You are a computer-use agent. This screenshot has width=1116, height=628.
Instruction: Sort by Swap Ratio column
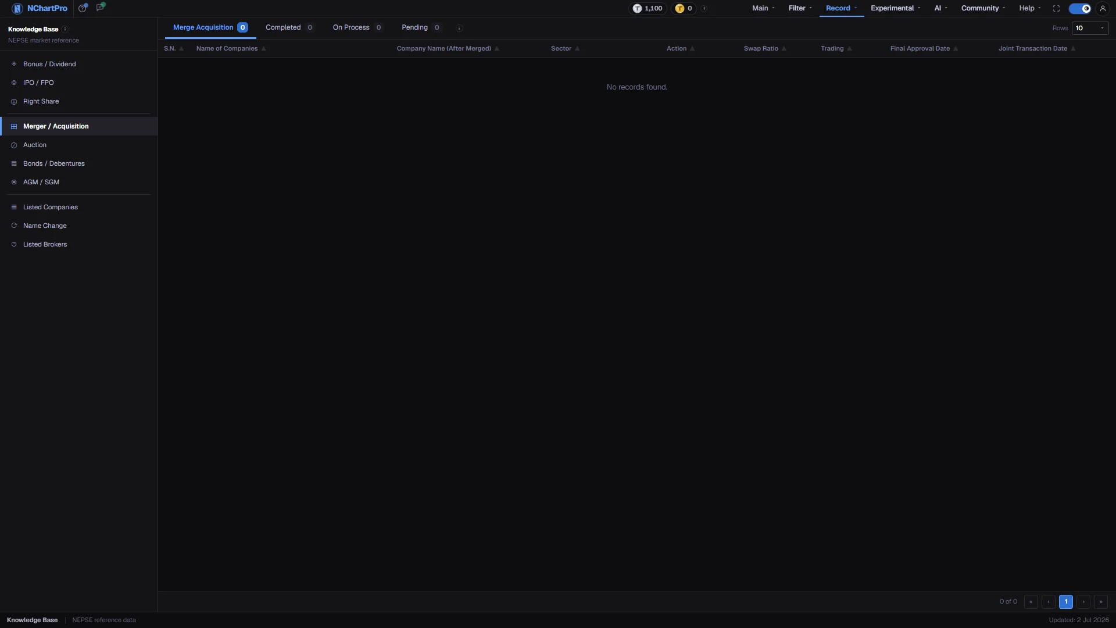pos(765,49)
